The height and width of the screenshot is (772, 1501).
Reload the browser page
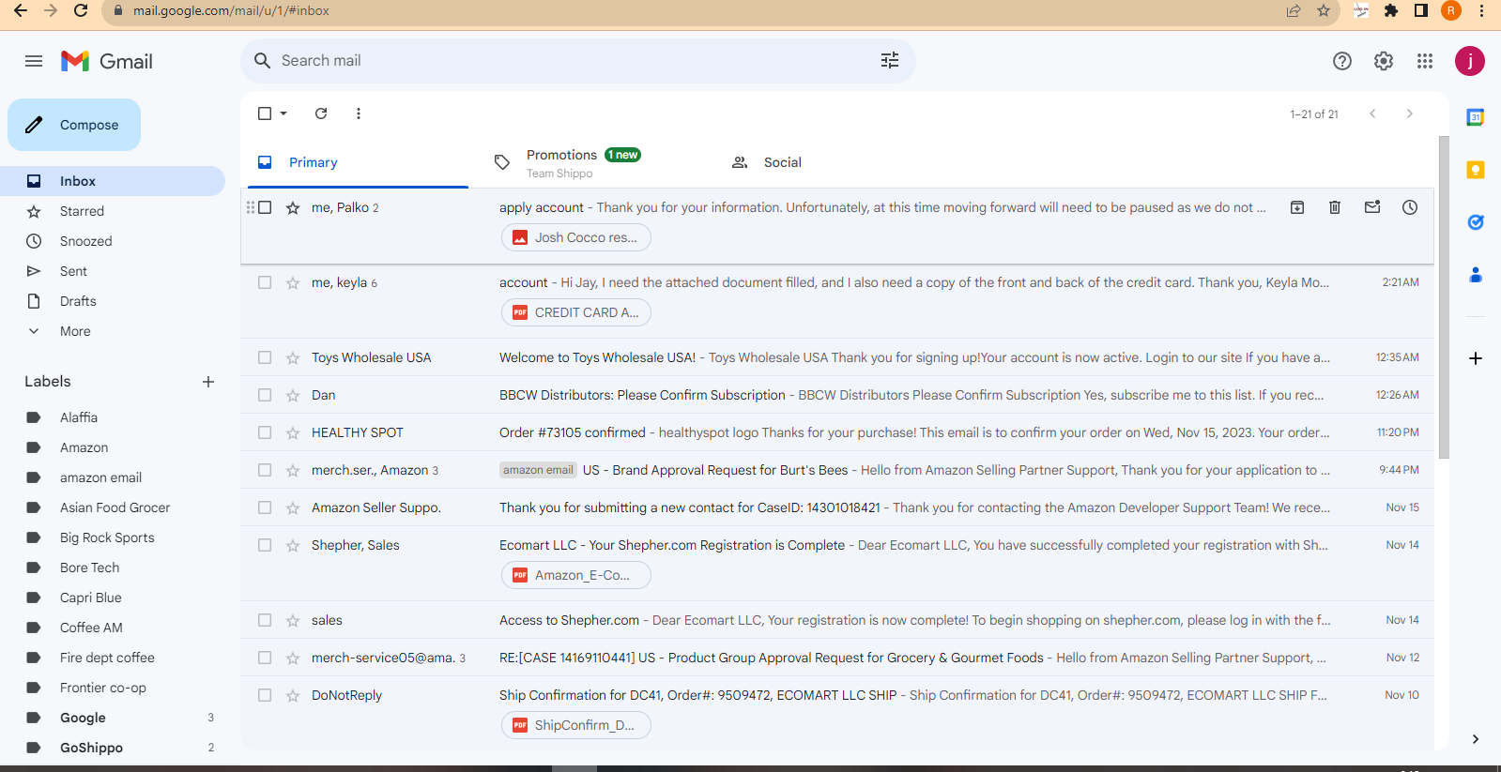coord(81,10)
